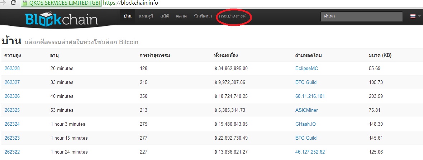This screenshot has width=423, height=160.
Task: Click the 125.06 size value
Action: (x=376, y=152)
